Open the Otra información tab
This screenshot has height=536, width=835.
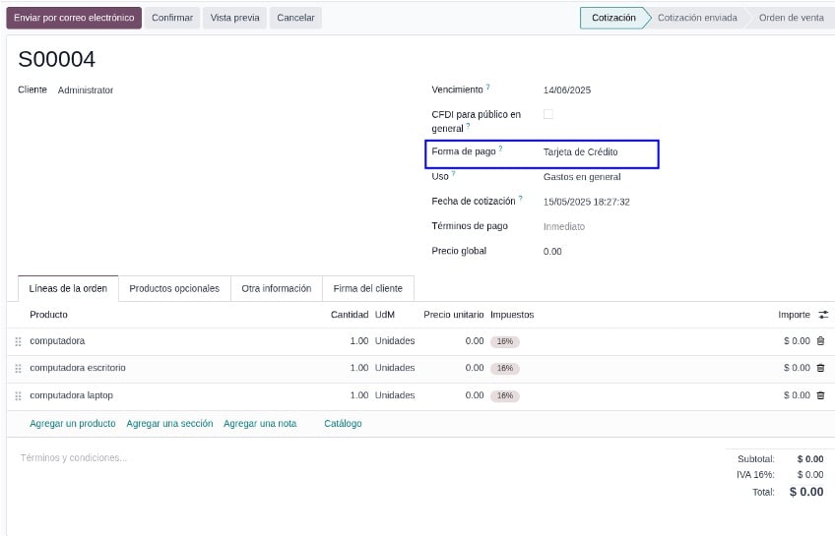[277, 289]
